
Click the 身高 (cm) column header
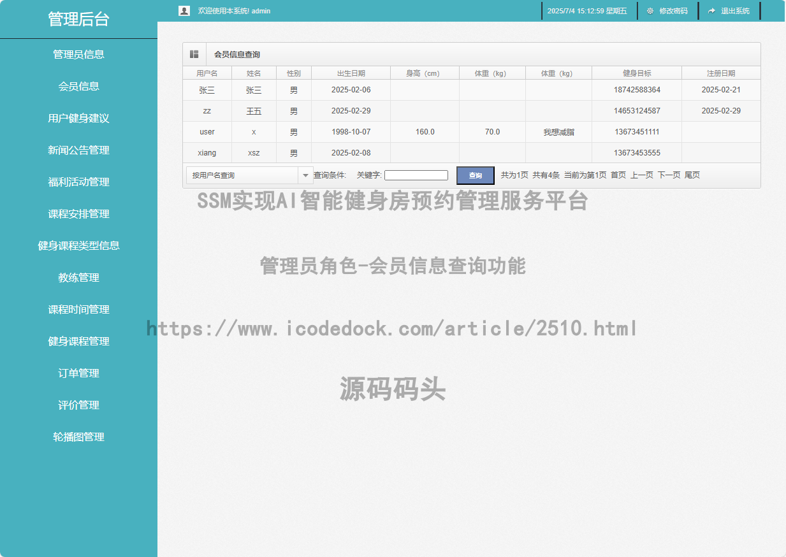click(425, 73)
